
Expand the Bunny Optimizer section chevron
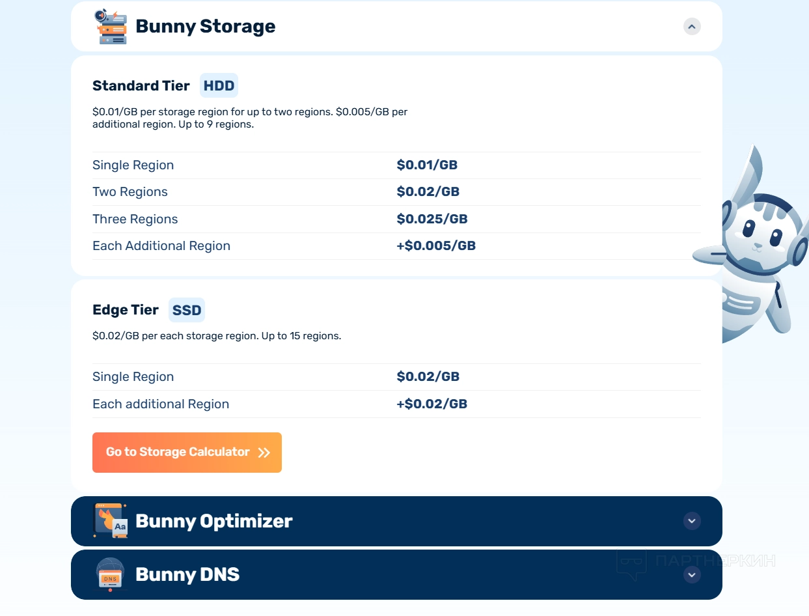(692, 521)
